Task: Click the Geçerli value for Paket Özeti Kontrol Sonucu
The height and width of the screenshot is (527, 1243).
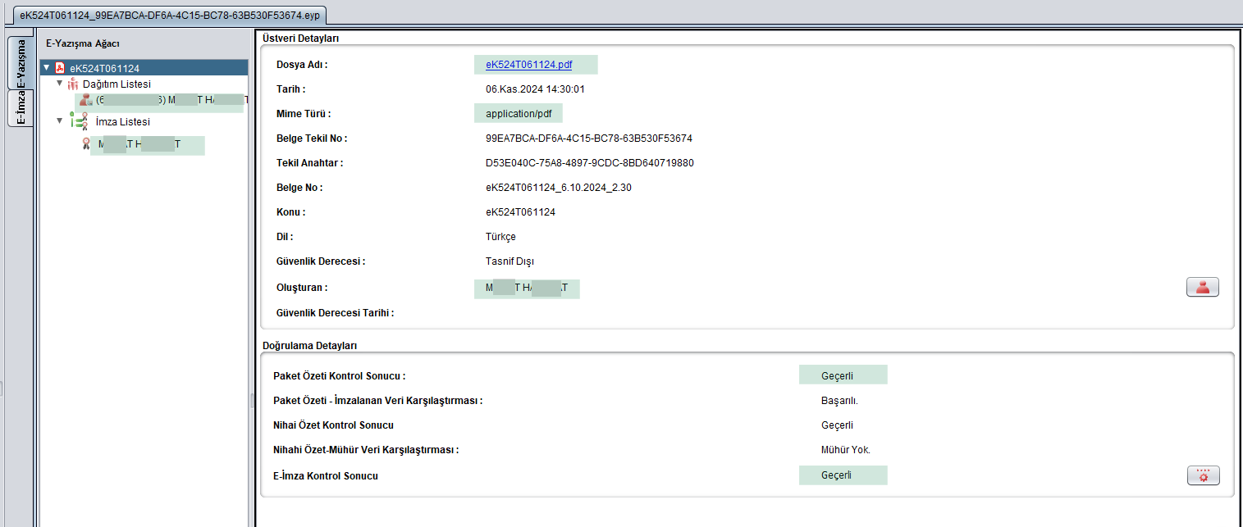Action: tap(842, 375)
